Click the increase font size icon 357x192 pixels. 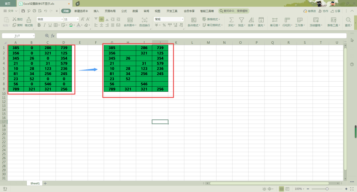coord(83,19)
